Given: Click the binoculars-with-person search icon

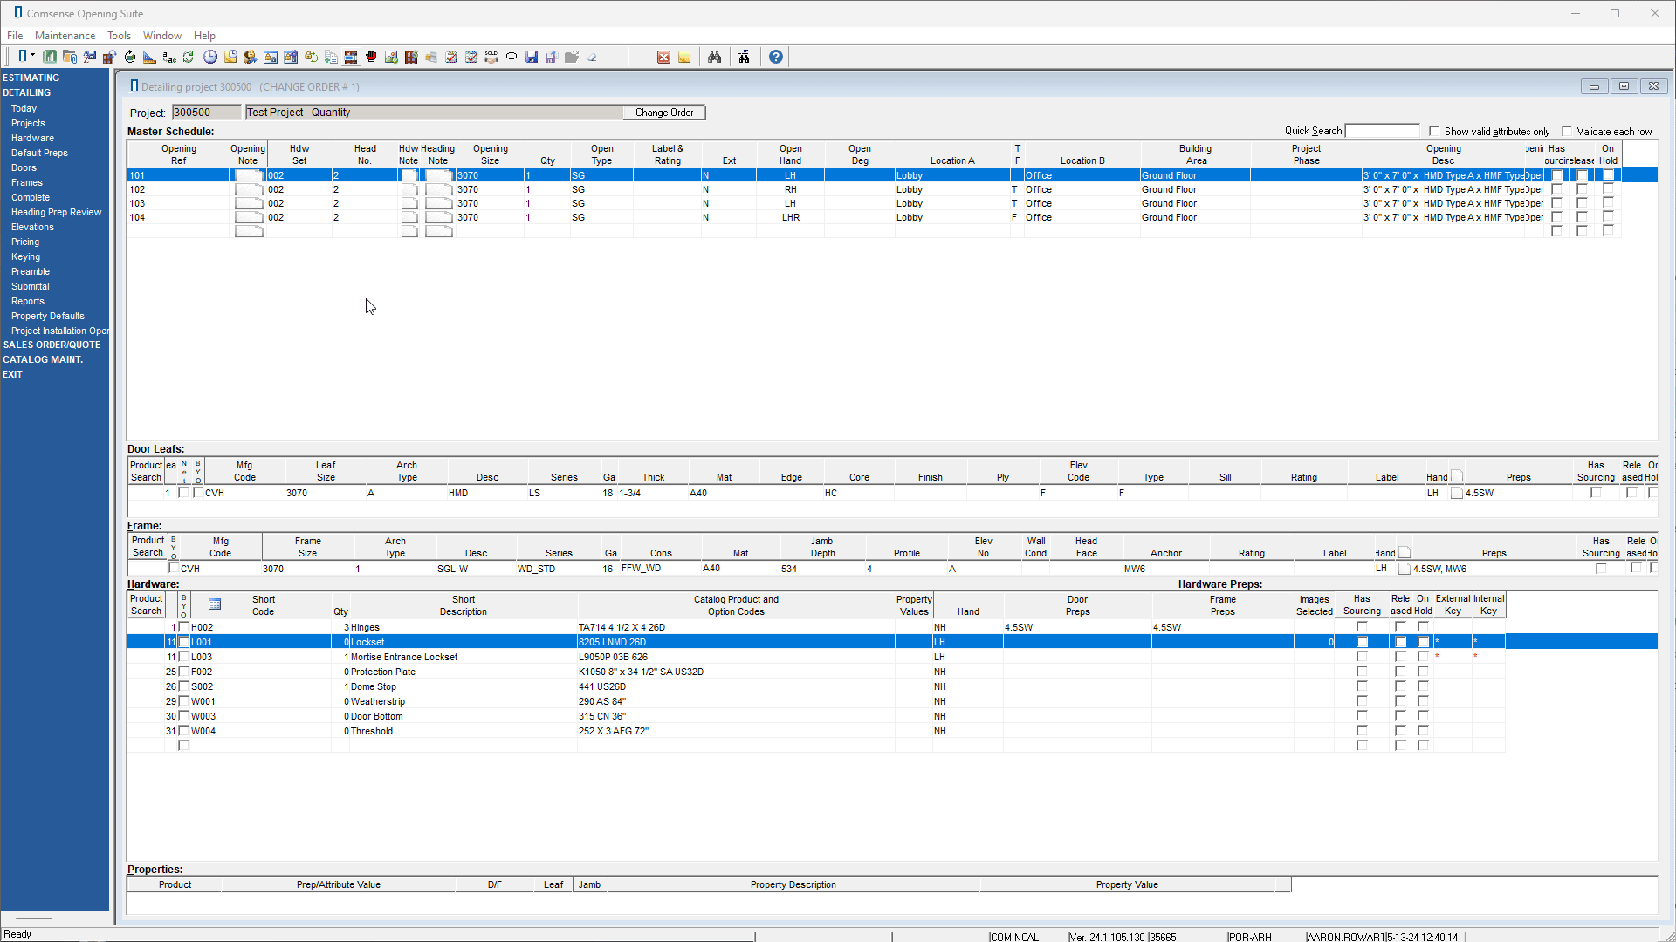Looking at the screenshot, I should 745,57.
